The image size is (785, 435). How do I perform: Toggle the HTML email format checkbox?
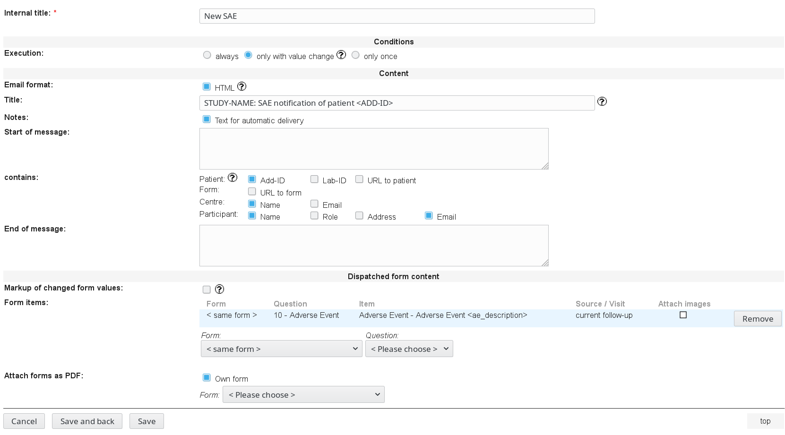pyautogui.click(x=207, y=86)
